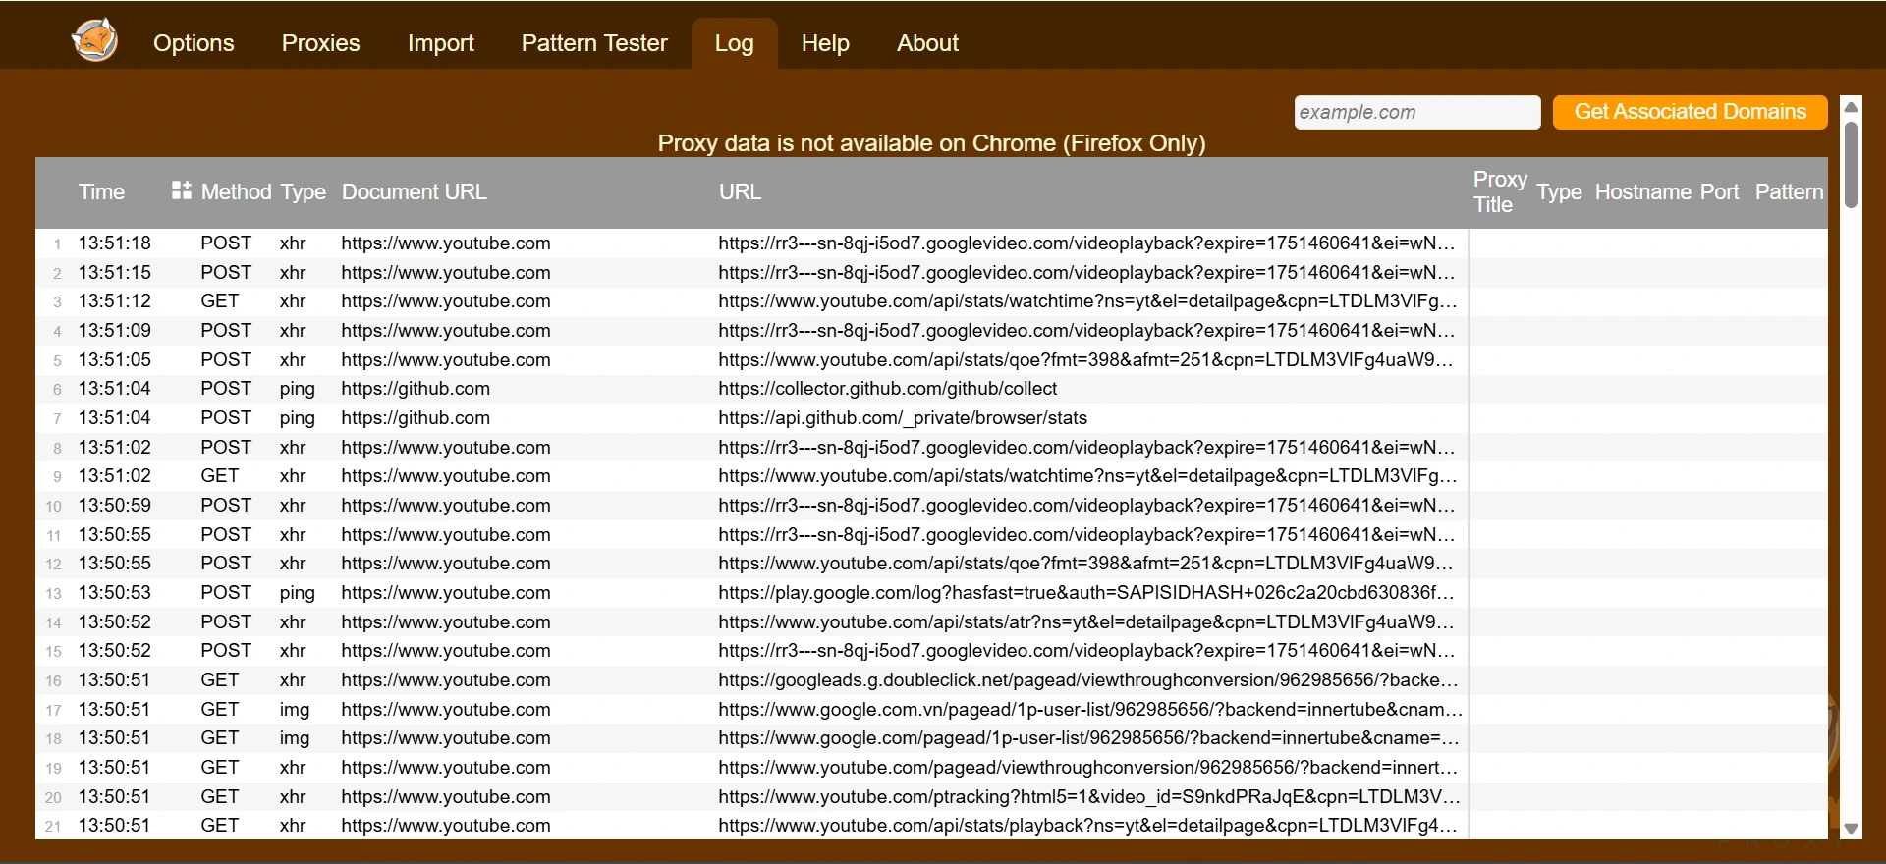Image resolution: width=1886 pixels, height=864 pixels.
Task: Click the Document URL column header
Action: (x=414, y=192)
